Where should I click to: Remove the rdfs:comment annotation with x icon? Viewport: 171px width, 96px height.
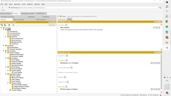[x=157, y=28]
